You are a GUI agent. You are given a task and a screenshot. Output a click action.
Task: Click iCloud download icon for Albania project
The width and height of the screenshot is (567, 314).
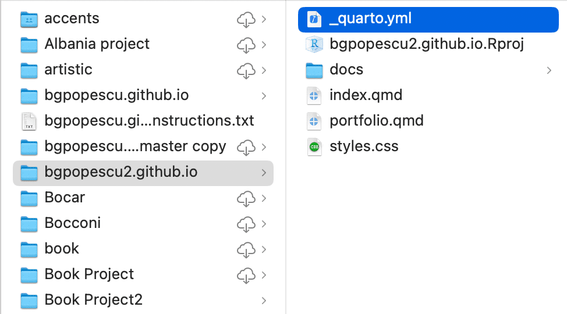[x=246, y=44]
